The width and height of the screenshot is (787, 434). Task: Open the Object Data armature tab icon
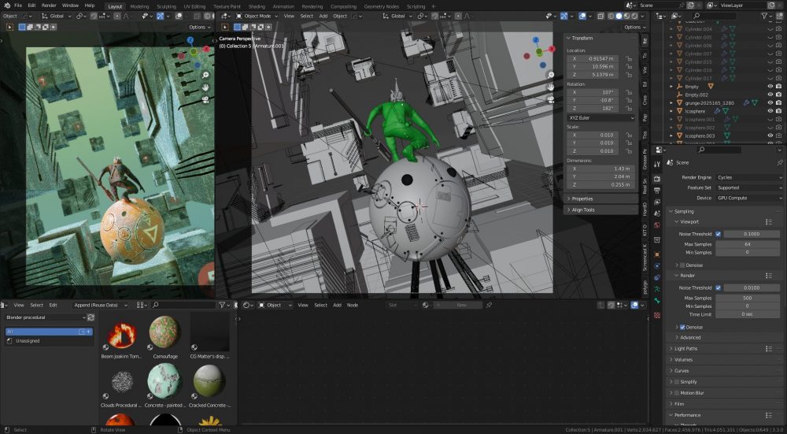coord(657,289)
